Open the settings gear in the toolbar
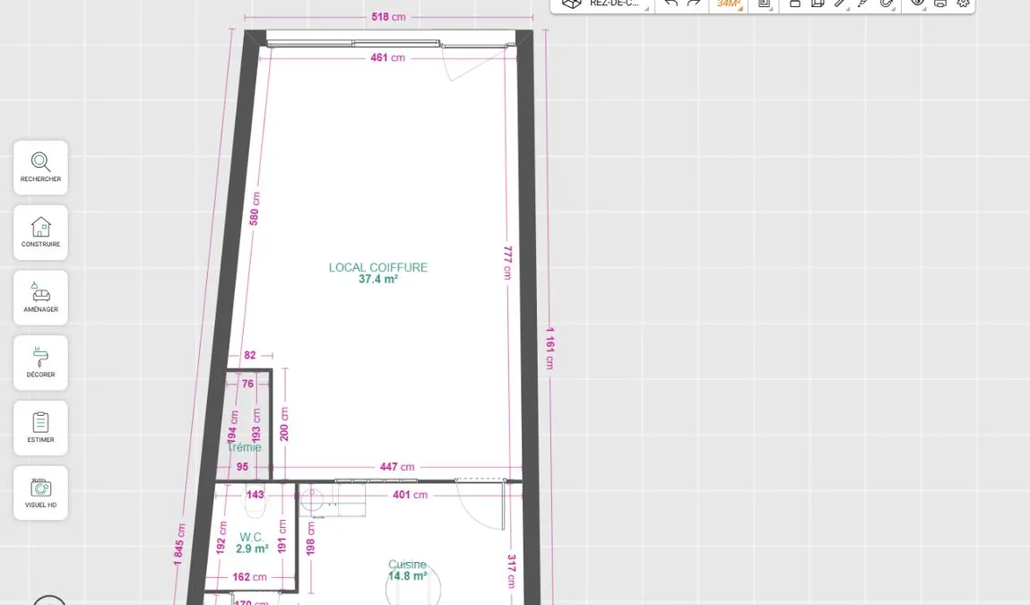This screenshot has width=1030, height=605. click(x=963, y=4)
